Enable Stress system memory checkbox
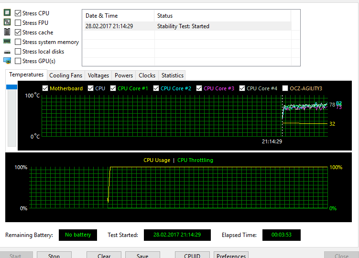Screen dimensions: 359x258 18,42
